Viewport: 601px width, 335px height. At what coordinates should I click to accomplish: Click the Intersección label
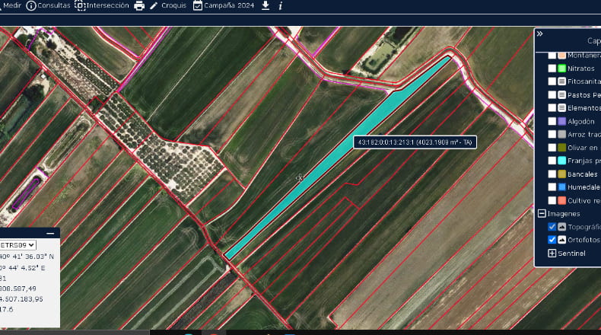[108, 5]
